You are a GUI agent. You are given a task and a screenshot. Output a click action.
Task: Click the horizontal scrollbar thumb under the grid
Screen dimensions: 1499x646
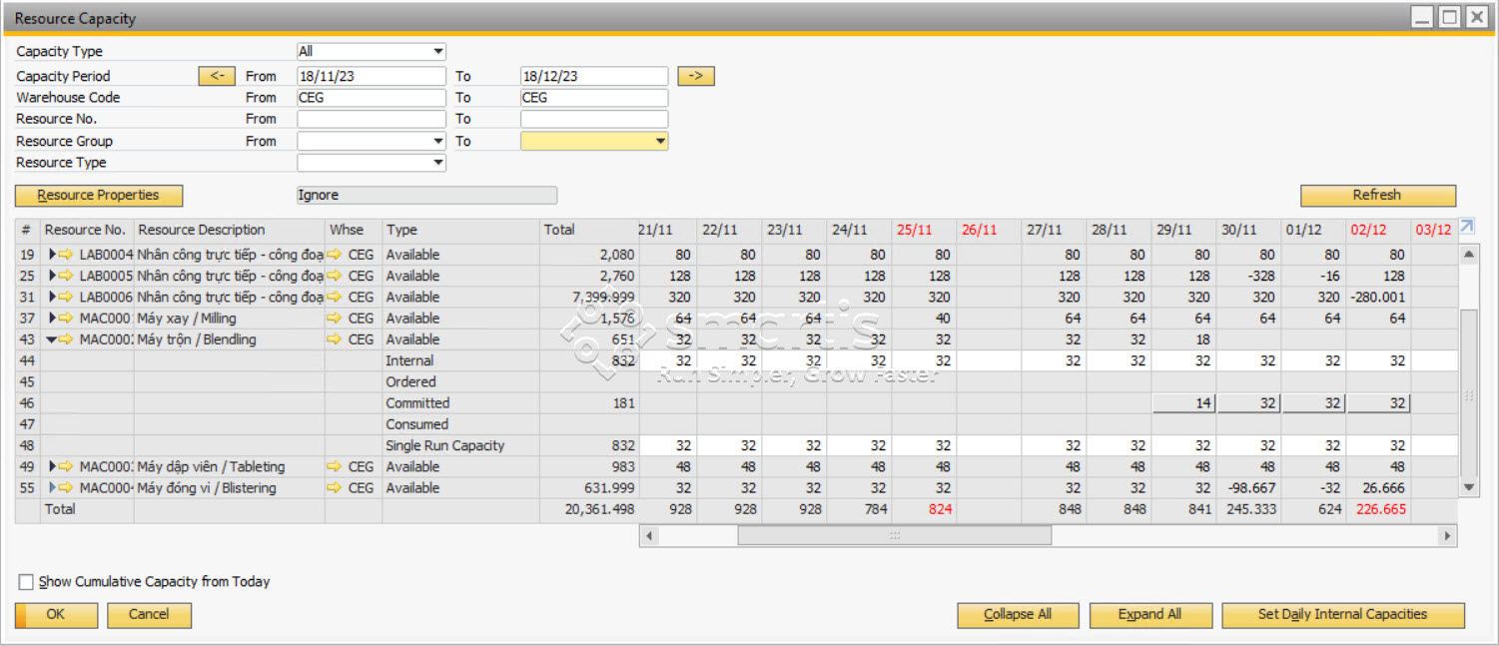pyautogui.click(x=894, y=536)
